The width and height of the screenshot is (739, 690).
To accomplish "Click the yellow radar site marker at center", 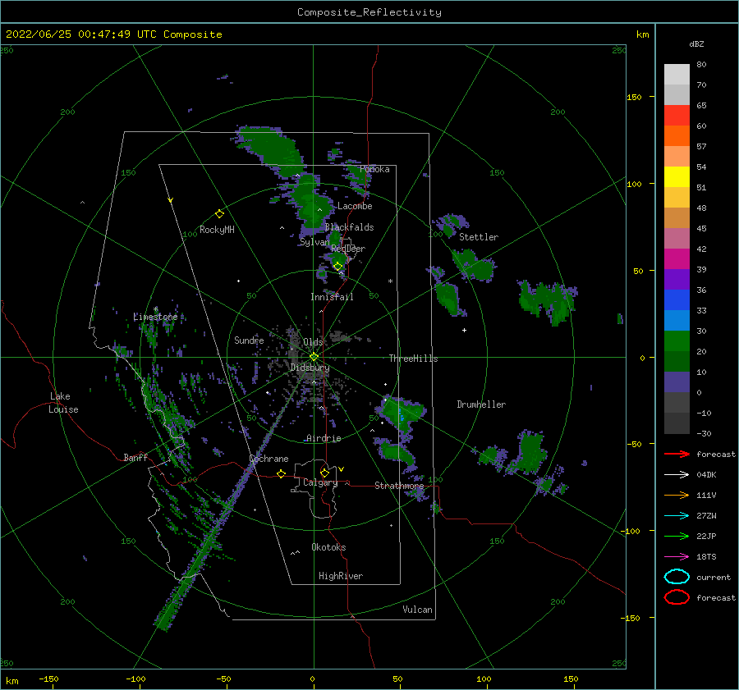I will [x=314, y=357].
